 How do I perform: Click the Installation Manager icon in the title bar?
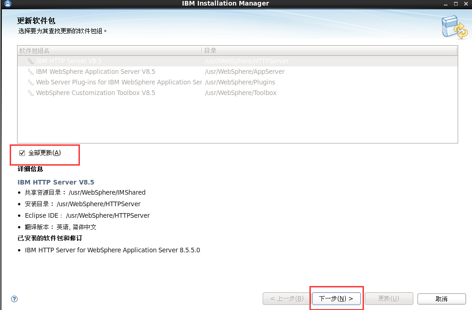tap(8, 4)
